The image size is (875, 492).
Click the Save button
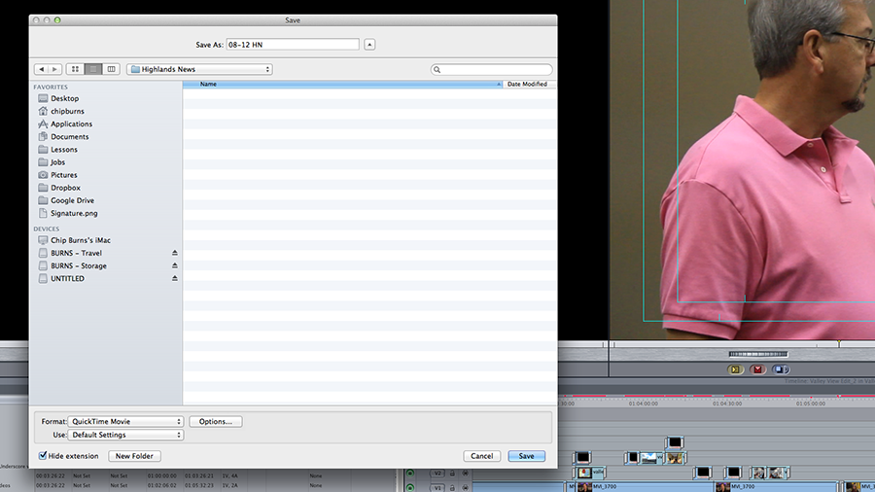tap(526, 456)
